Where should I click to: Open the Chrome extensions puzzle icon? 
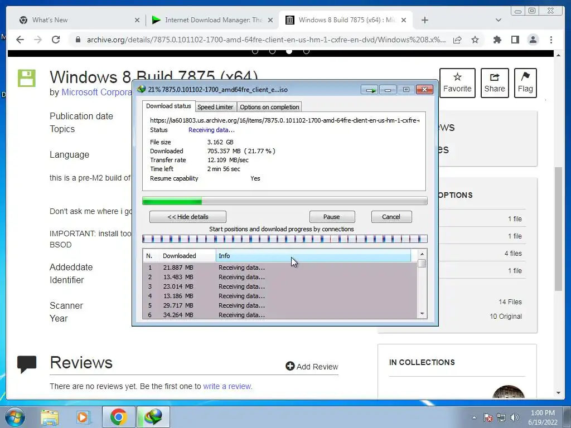point(497,40)
